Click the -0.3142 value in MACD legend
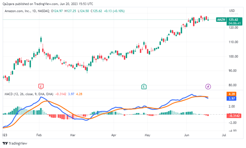This screenshot has height=148, width=246. click(x=61, y=94)
